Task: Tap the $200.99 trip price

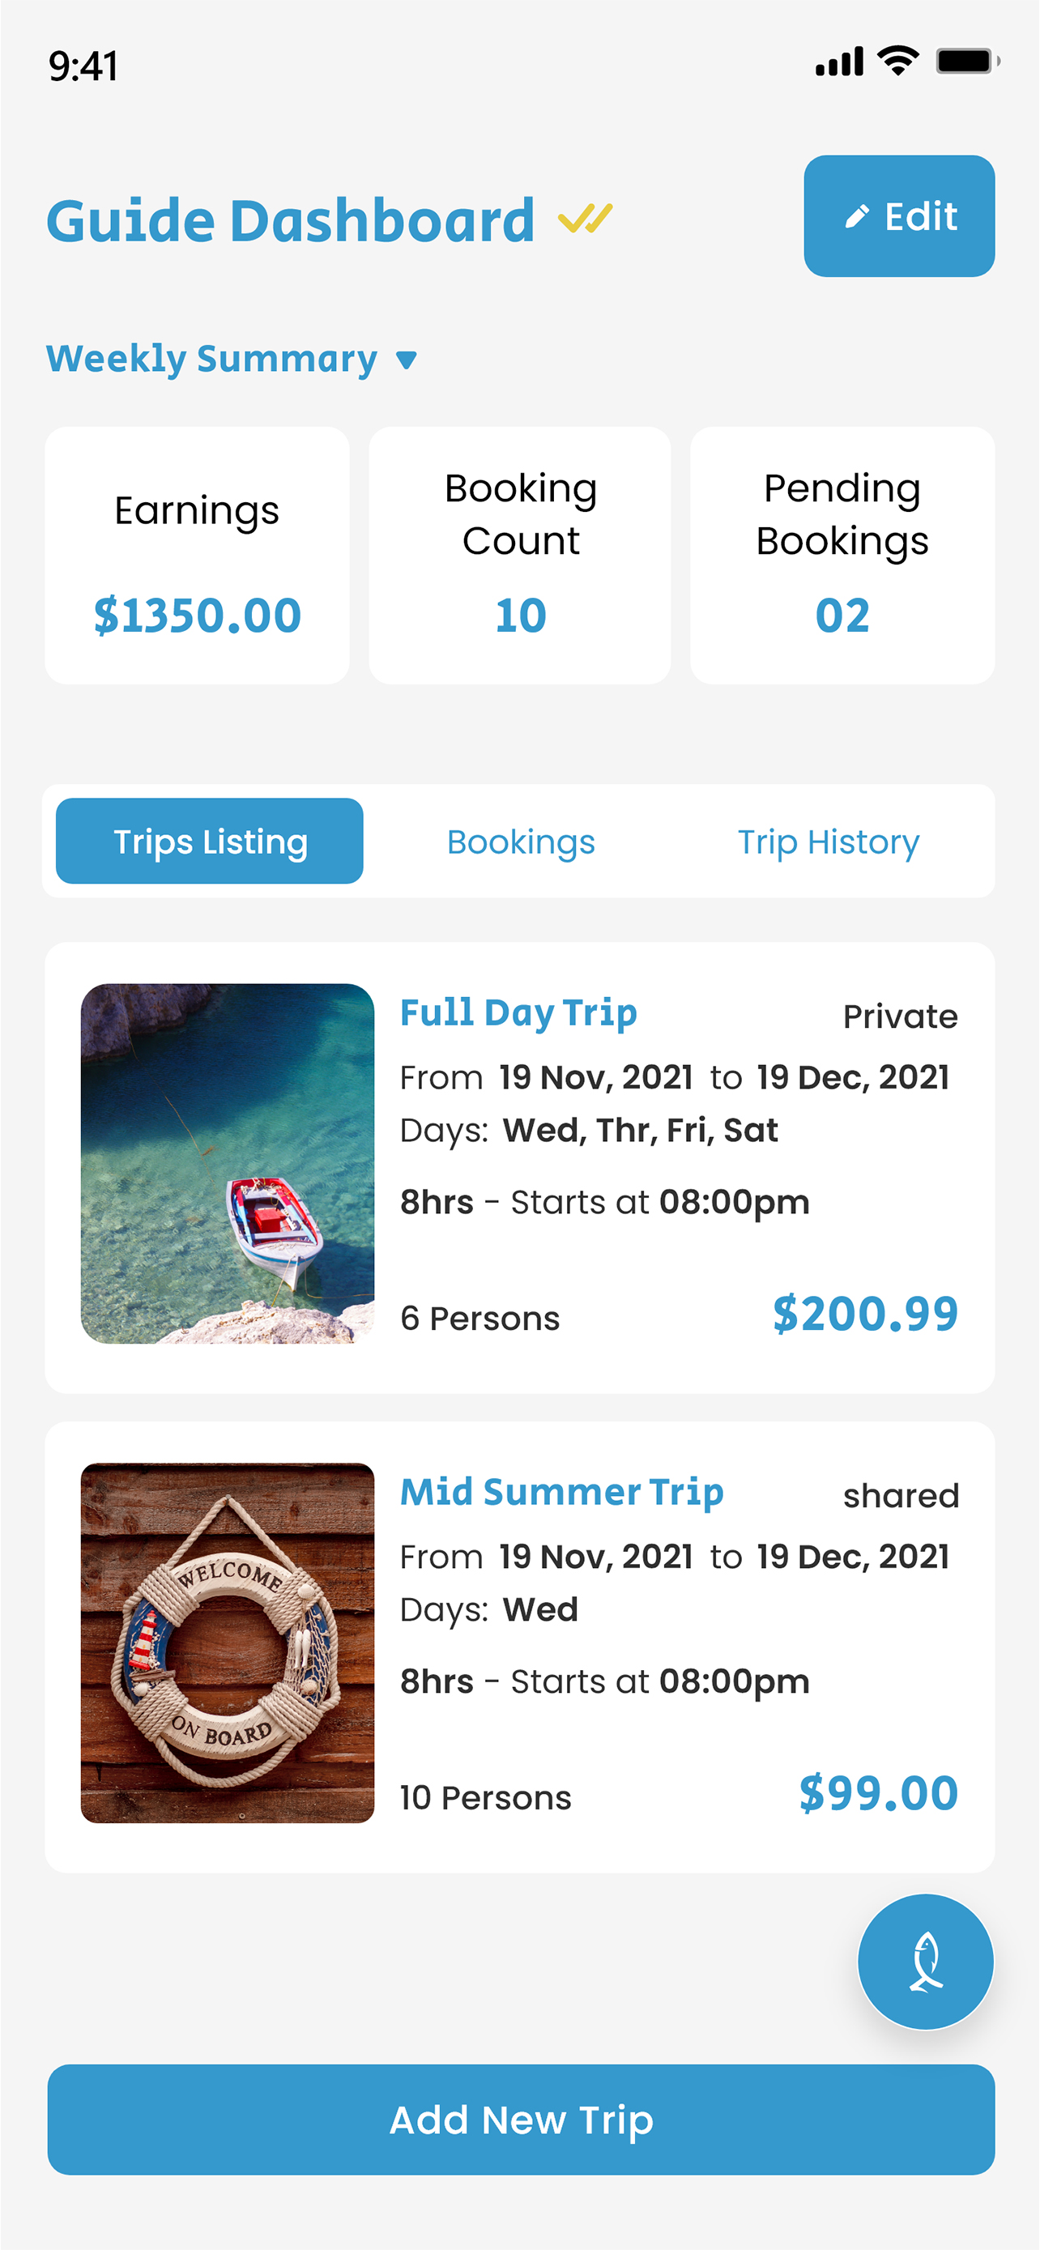Action: (864, 1315)
